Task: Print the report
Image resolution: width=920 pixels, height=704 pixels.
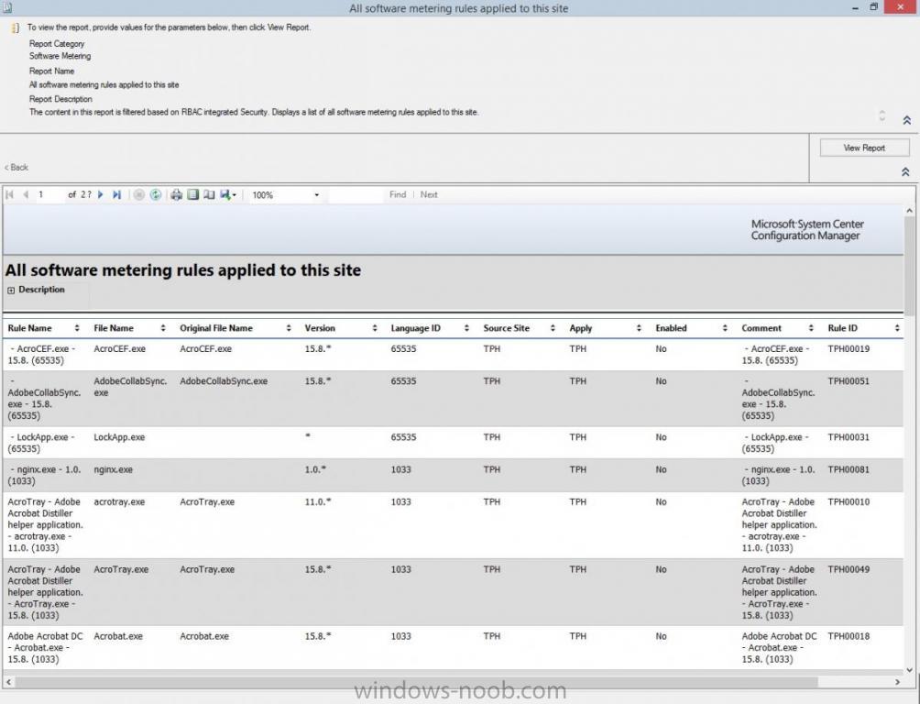Action: click(176, 195)
